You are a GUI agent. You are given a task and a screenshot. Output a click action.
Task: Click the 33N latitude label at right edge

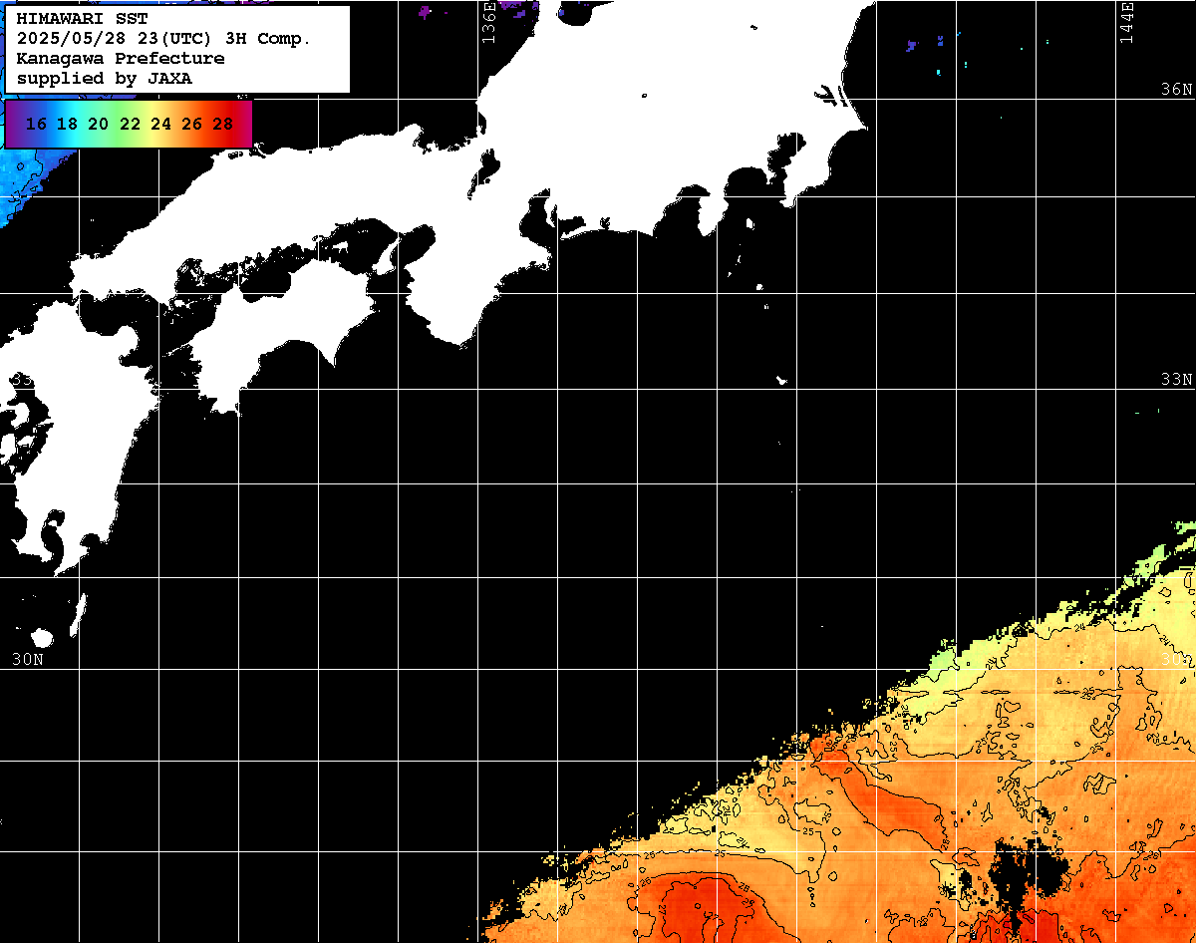coord(1176,380)
